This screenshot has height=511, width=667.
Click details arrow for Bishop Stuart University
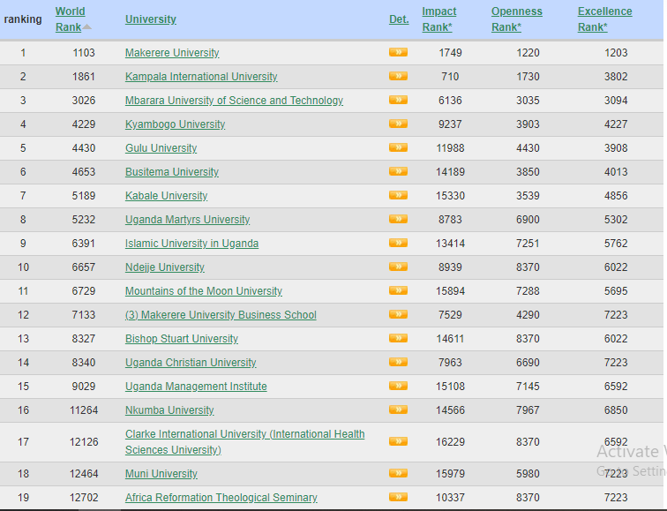(x=398, y=338)
